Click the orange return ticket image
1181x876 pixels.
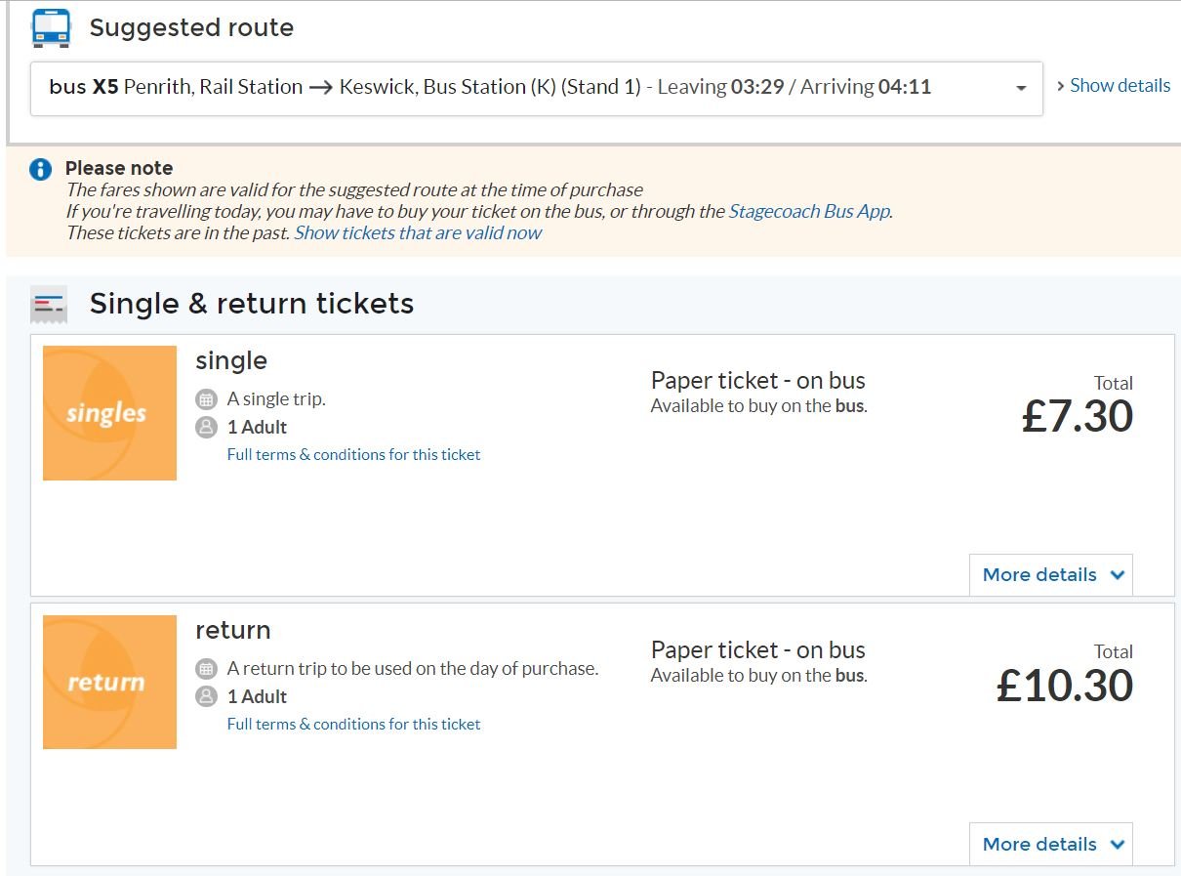[109, 682]
